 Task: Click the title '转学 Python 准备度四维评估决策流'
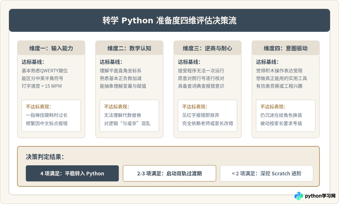point(169,21)
